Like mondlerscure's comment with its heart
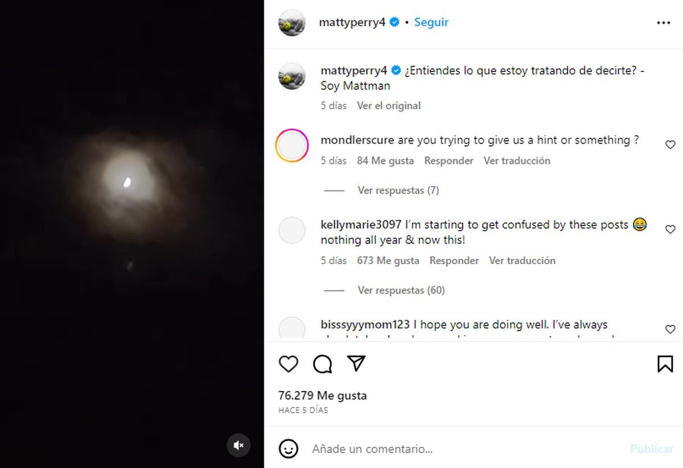The height and width of the screenshot is (468, 683). click(x=670, y=144)
